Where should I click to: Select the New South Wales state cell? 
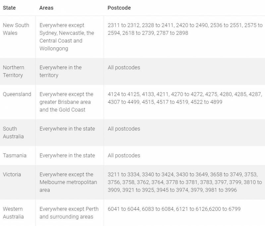point(16,29)
